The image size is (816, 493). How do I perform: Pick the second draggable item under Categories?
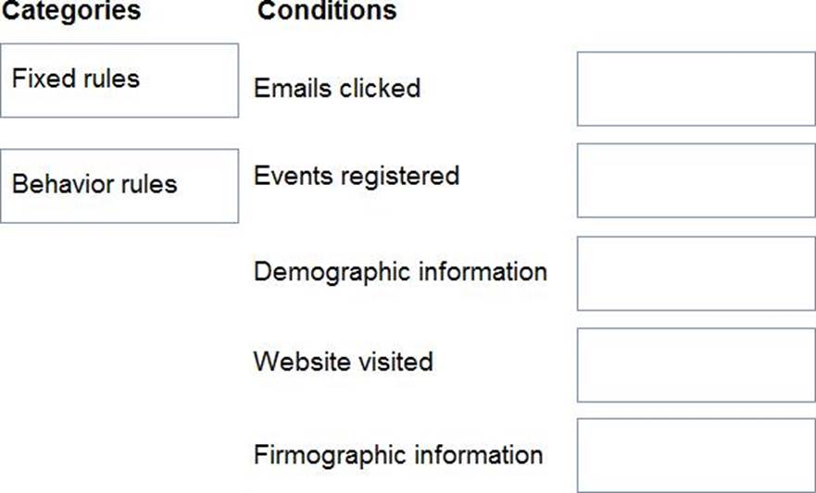119,185
